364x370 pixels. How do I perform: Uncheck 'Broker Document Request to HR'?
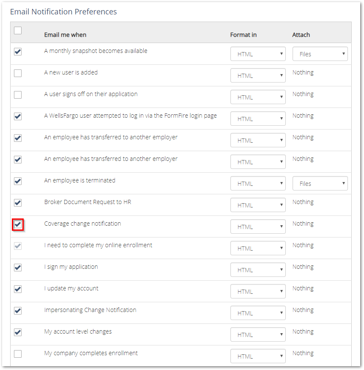click(x=18, y=203)
